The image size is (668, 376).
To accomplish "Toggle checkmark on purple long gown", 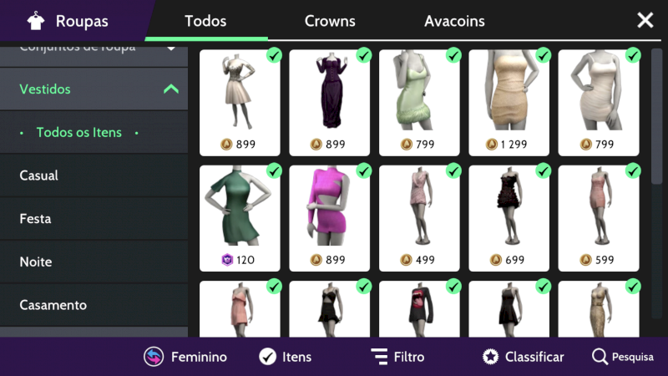I will pyautogui.click(x=363, y=55).
